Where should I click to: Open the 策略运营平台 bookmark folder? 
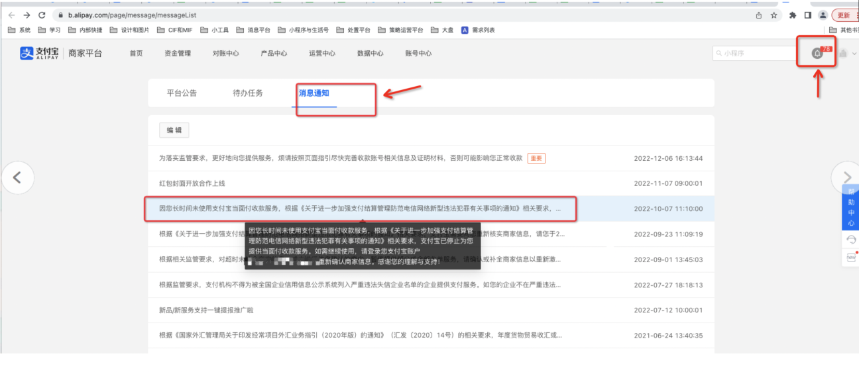(401, 30)
